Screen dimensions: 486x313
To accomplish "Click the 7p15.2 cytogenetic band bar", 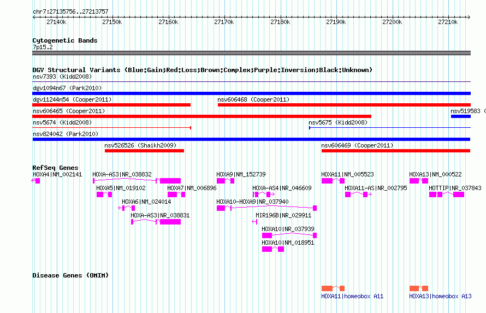I will [x=251, y=53].
